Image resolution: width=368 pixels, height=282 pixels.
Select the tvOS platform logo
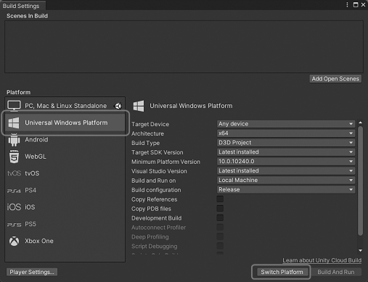tap(14, 173)
